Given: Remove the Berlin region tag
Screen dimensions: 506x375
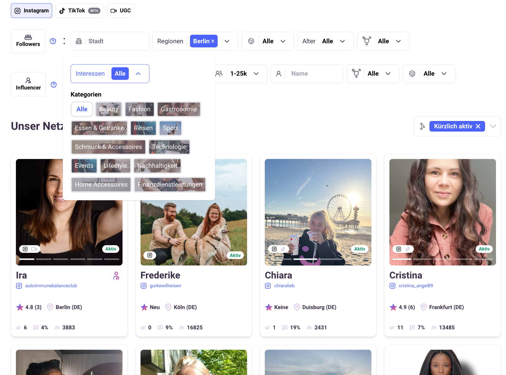Looking at the screenshot, I should (213, 41).
